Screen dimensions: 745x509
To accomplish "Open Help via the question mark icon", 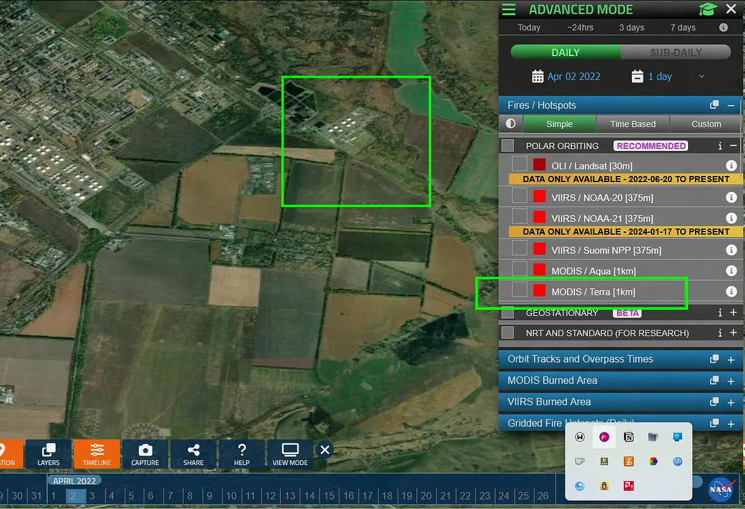I will [x=241, y=453].
